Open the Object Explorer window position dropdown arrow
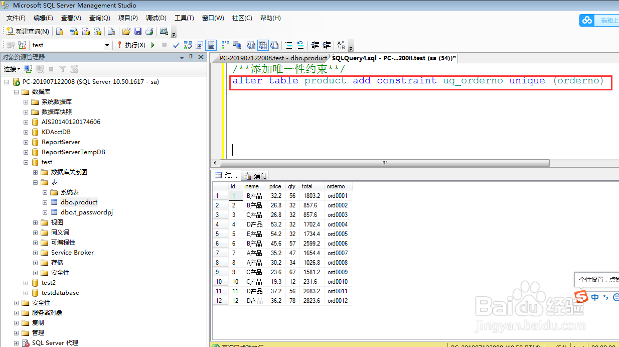This screenshot has width=619, height=347. [182, 57]
